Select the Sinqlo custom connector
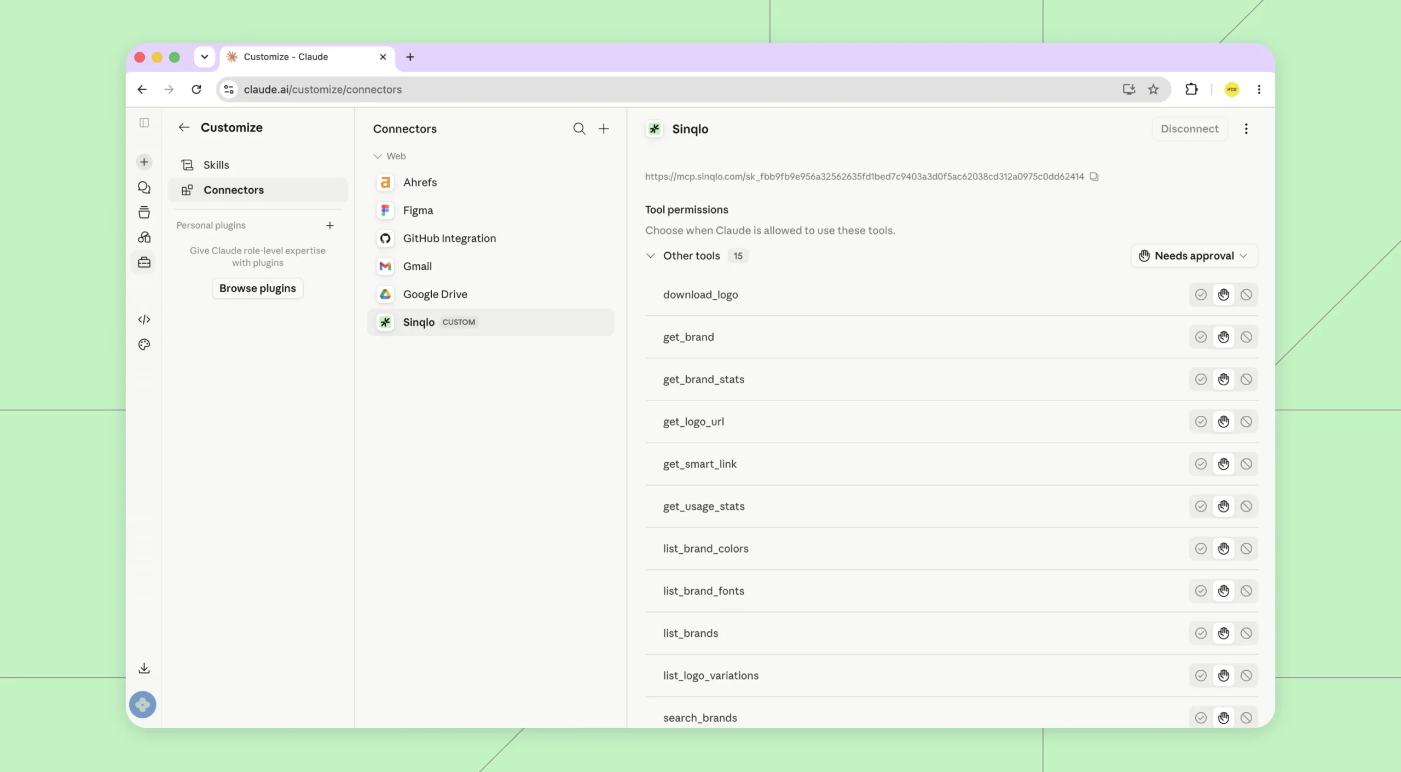1401x772 pixels. coord(491,322)
